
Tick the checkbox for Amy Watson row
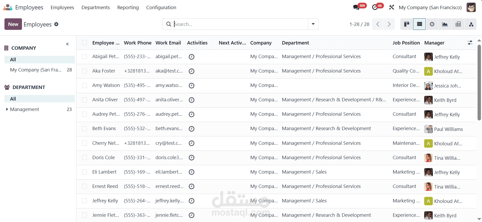tap(85, 85)
